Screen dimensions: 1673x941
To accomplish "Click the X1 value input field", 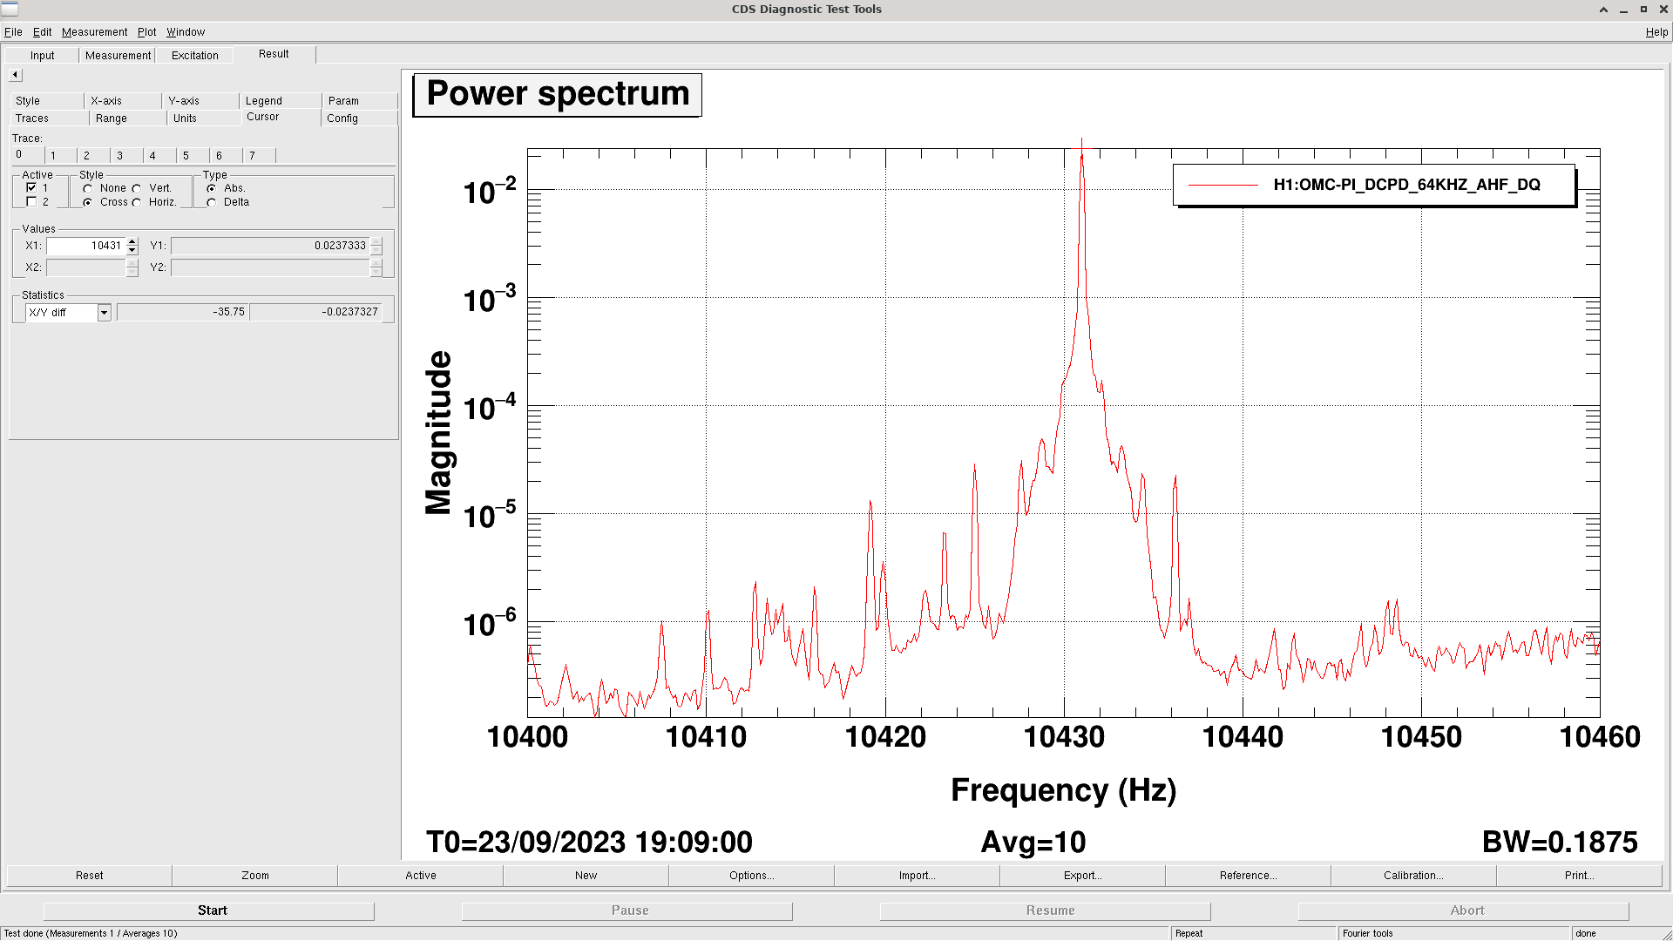I will pyautogui.click(x=86, y=246).
